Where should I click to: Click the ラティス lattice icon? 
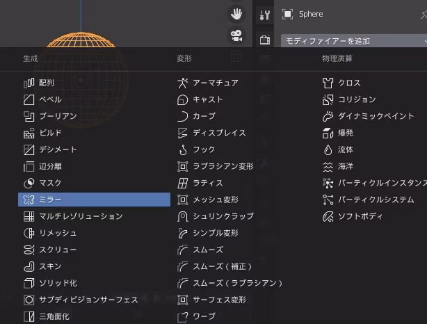tap(182, 184)
